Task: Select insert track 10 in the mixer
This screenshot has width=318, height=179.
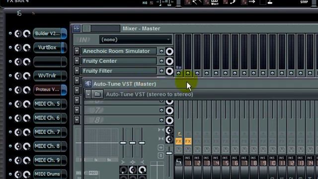Action: pyautogui.click(x=273, y=163)
